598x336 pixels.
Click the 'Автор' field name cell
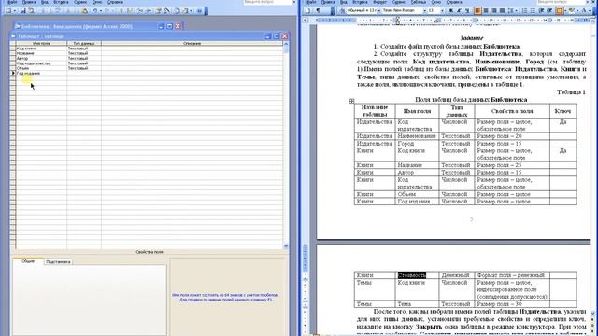41,58
